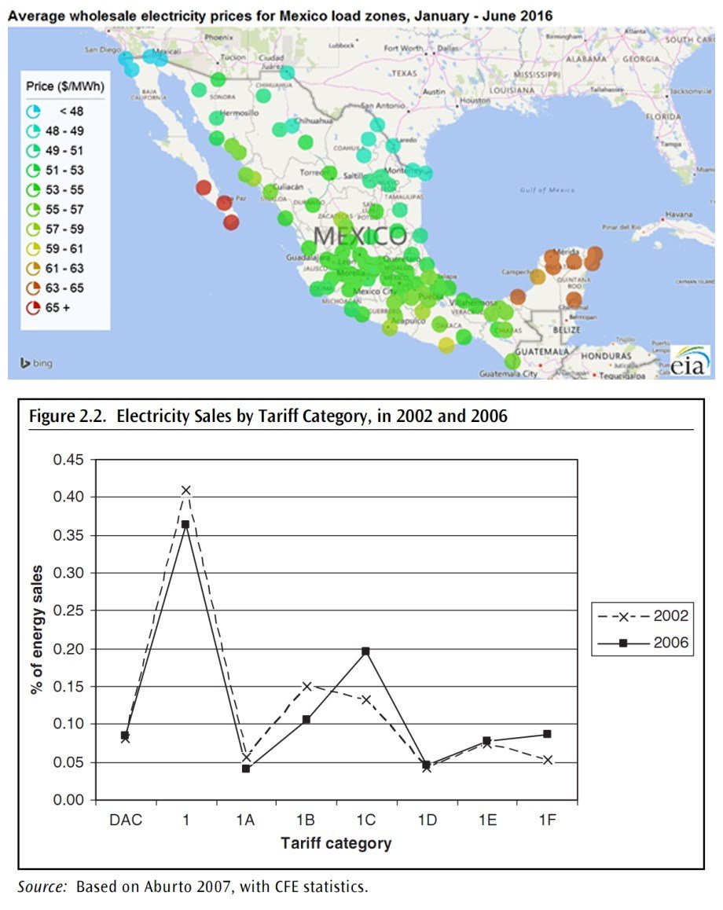The width and height of the screenshot is (723, 910).
Task: Click the 'Houston' city label
Action: (x=475, y=101)
